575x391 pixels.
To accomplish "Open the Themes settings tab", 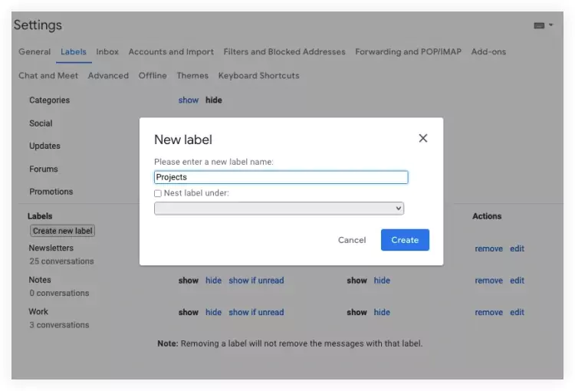I will [x=192, y=76].
